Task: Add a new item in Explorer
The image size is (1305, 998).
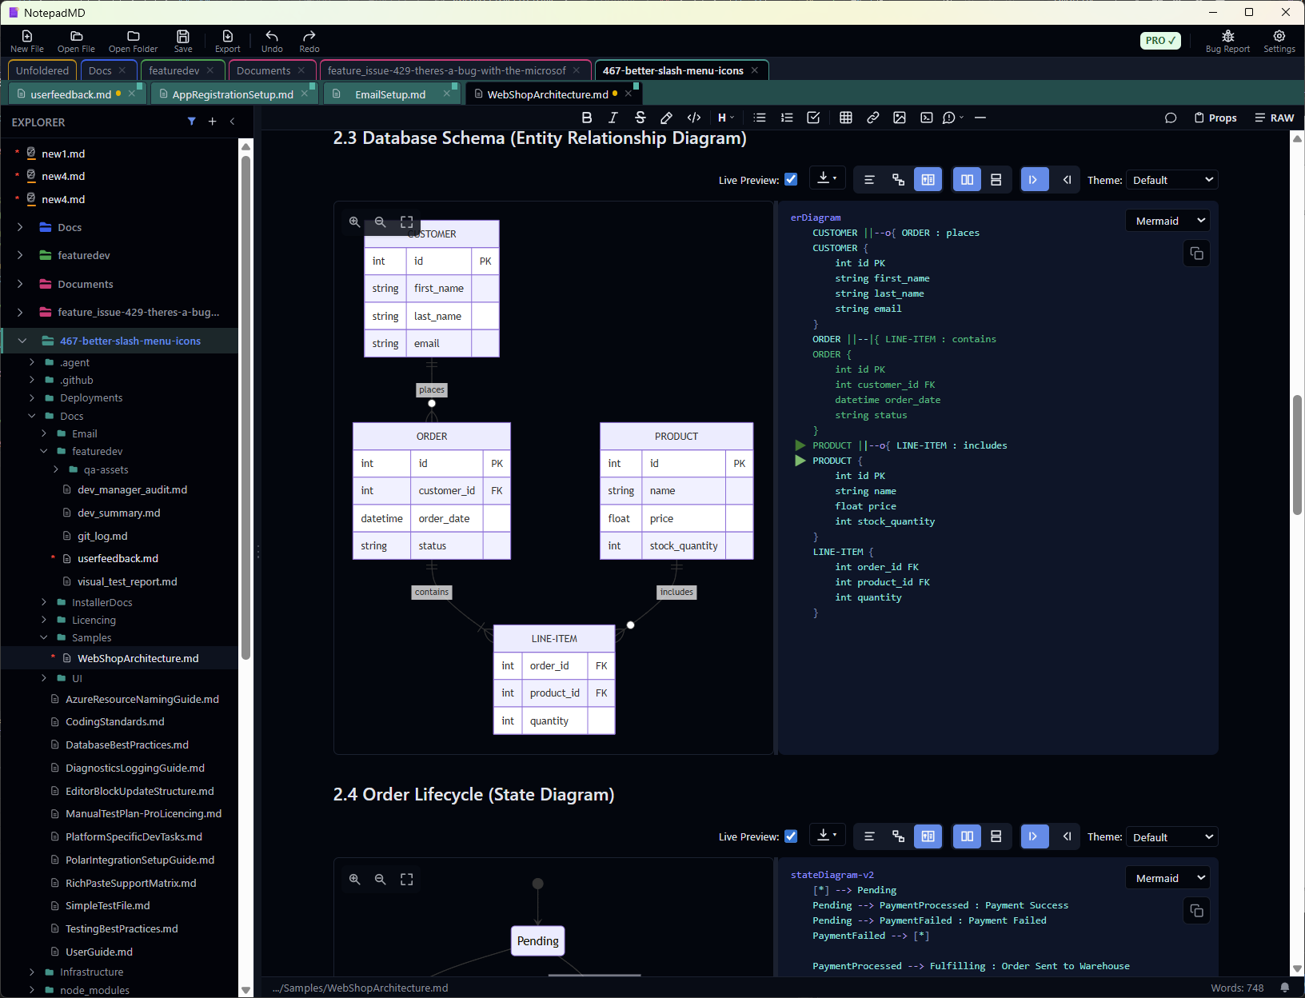Action: tap(212, 122)
